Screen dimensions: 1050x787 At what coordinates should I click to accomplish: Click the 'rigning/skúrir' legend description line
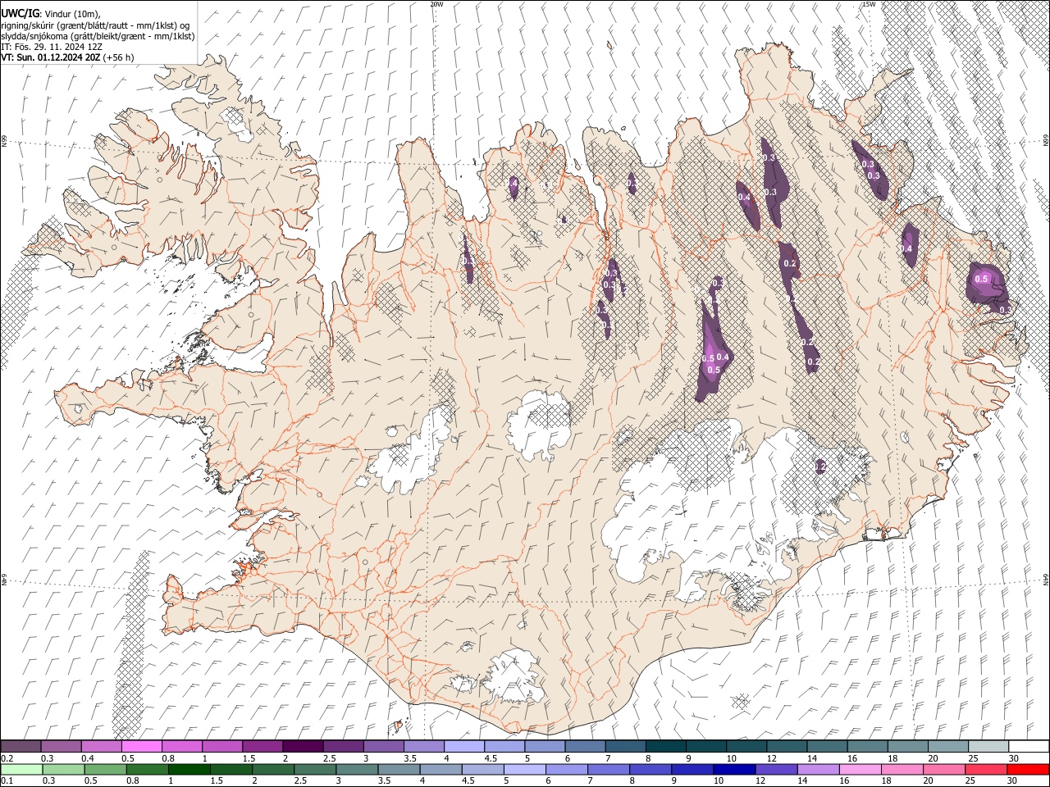tap(97, 25)
